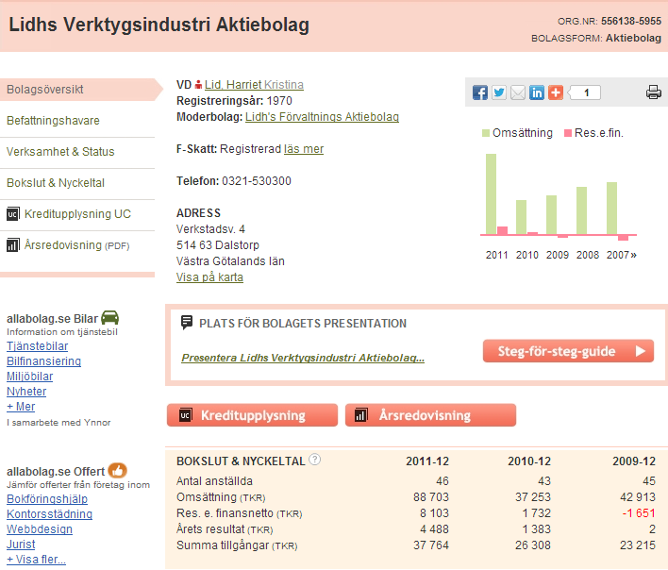
Task: Click the 2010-12 column header
Action: click(529, 461)
